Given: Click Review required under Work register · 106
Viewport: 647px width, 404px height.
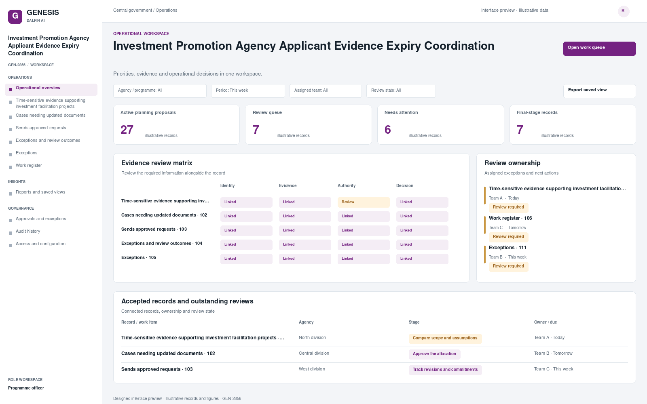Looking at the screenshot, I should pos(508,237).
